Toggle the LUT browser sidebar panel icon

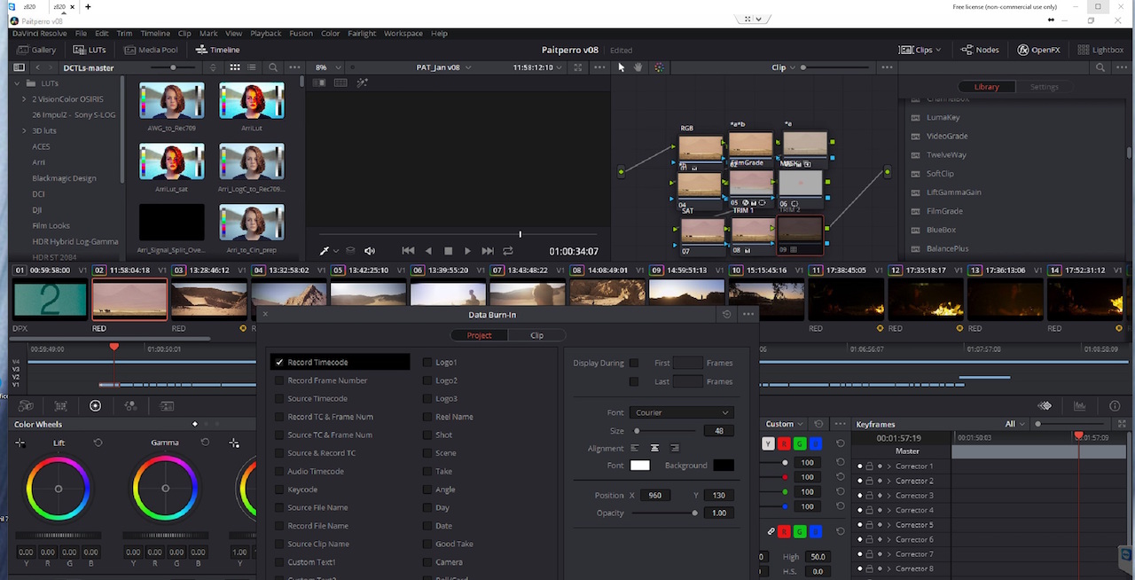click(20, 67)
